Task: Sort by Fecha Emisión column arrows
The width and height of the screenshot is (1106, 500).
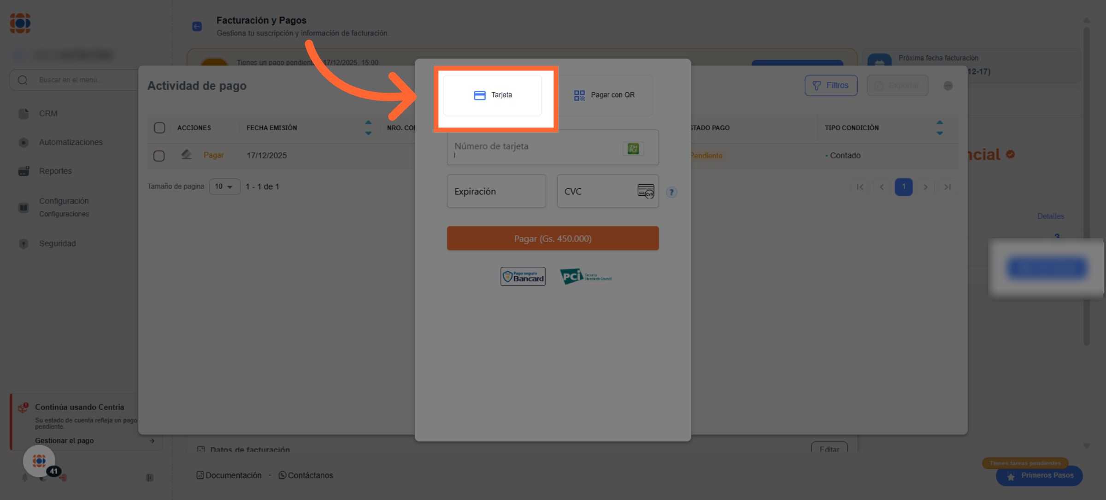Action: (368, 128)
